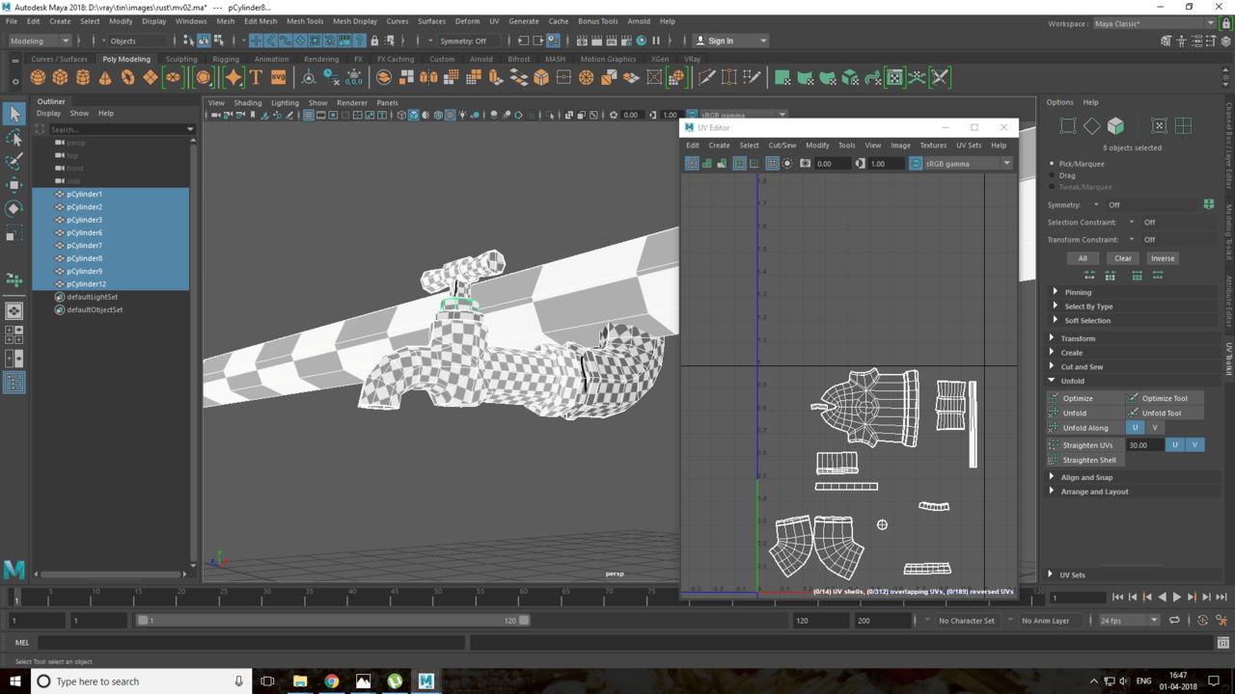Open the Cut/Sew menu in UV Editor

782,146
